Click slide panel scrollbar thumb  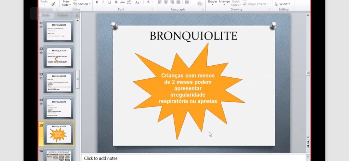tap(77, 79)
